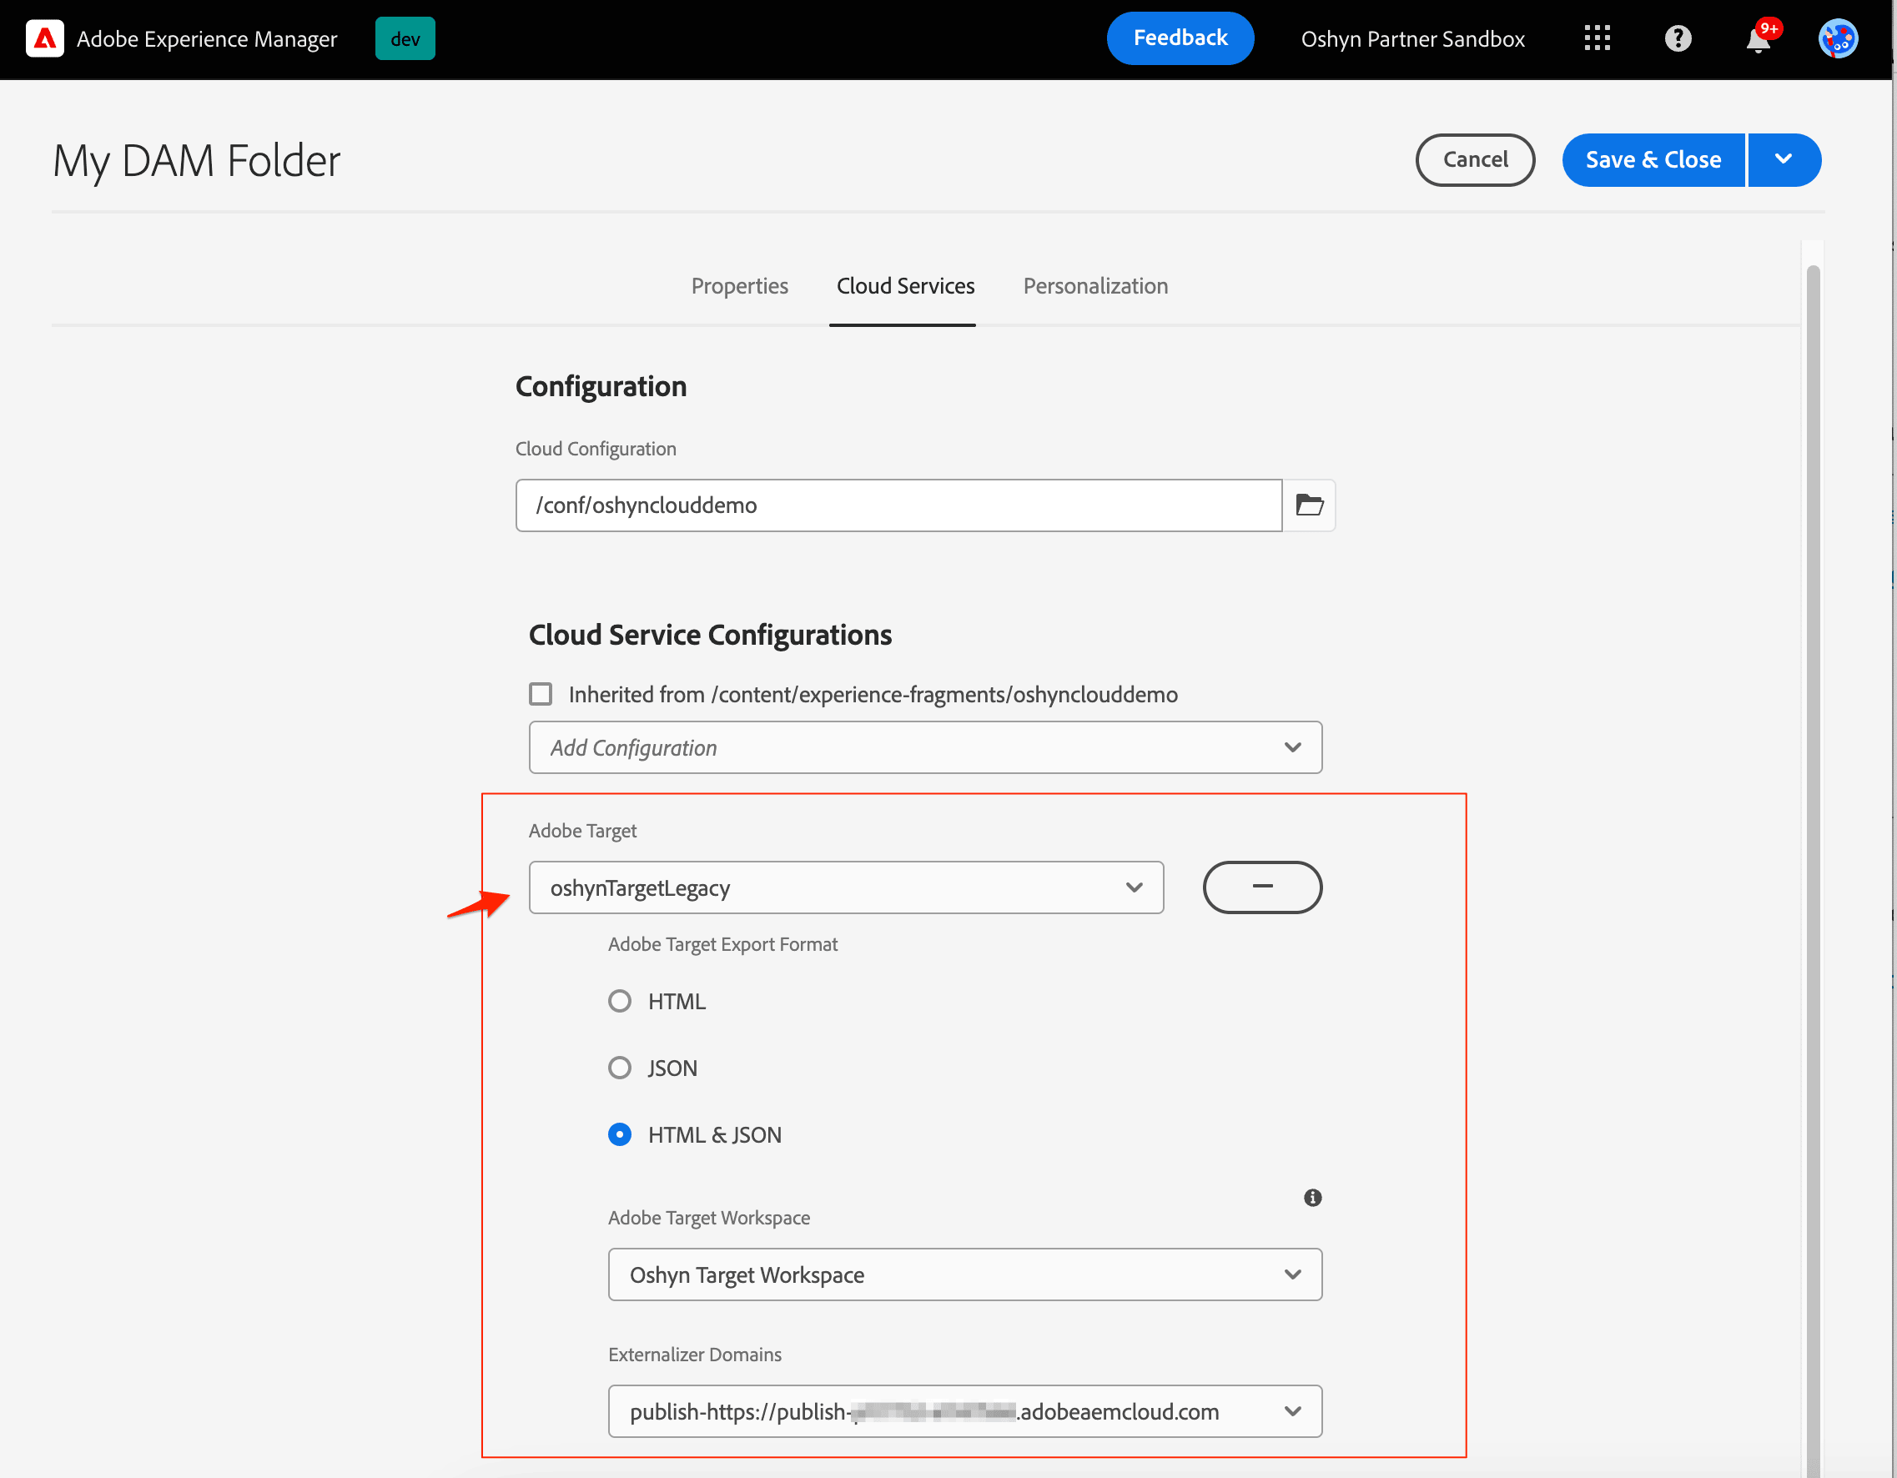Select the HTML & JSON export format
The height and width of the screenshot is (1478, 1897).
click(x=619, y=1134)
